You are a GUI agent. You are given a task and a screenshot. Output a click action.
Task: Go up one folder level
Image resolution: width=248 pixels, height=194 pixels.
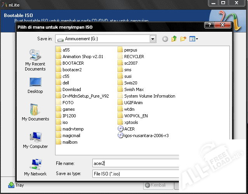click(x=174, y=39)
